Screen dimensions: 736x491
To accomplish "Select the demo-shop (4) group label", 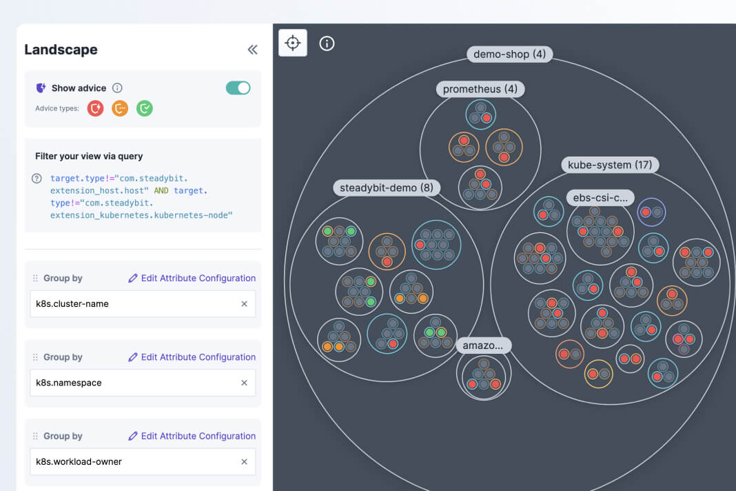I will pyautogui.click(x=509, y=54).
